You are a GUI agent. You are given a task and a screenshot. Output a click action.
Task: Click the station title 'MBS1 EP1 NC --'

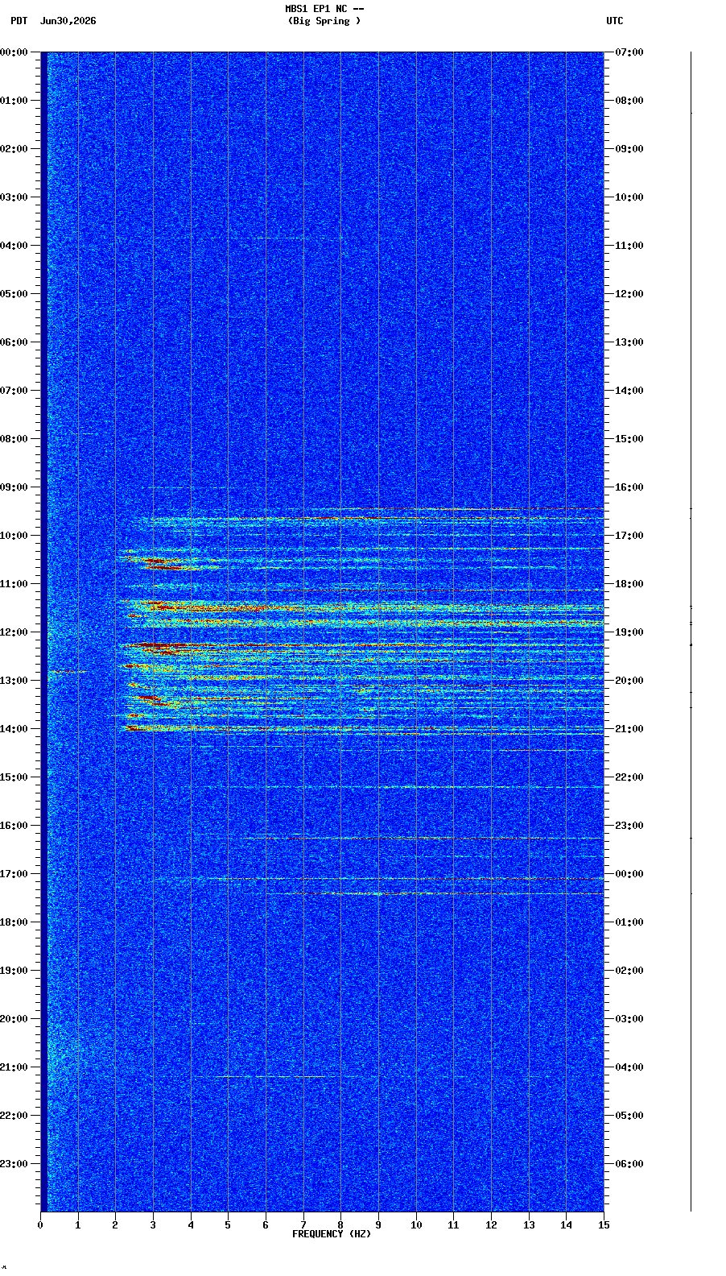(324, 9)
